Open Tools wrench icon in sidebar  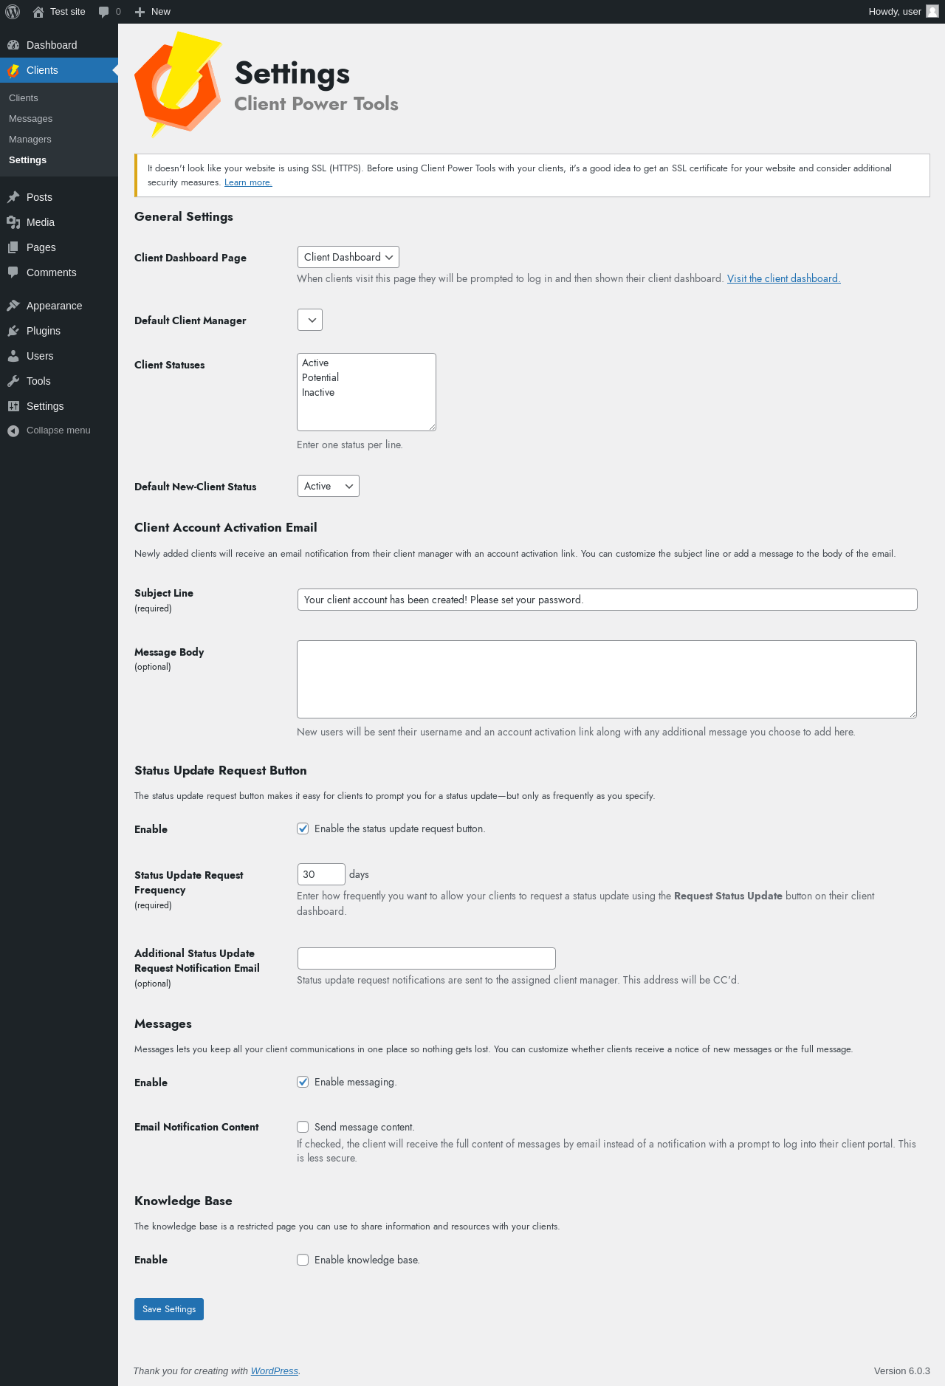(13, 381)
